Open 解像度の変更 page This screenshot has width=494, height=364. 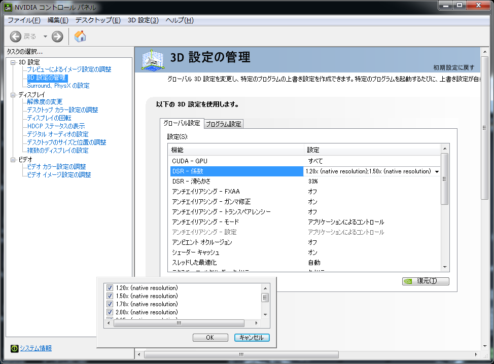[45, 102]
